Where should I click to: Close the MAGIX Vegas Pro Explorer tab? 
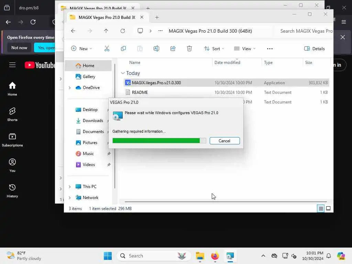[x=142, y=17]
